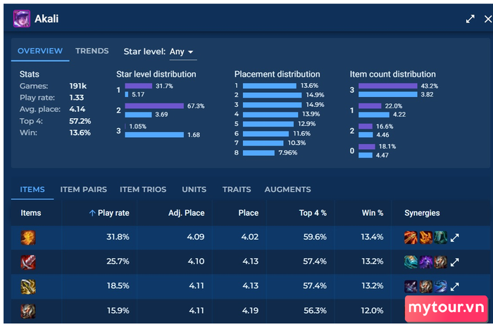The height and width of the screenshot is (329, 493).
Task: Click the purple synergy icon in the second item row
Action: 425,262
